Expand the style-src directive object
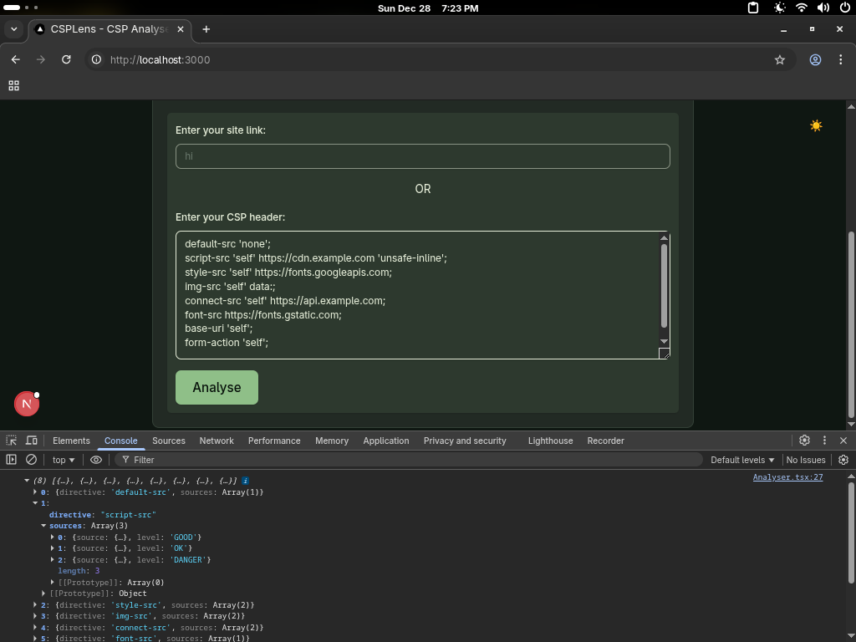The image size is (856, 642). coord(35,604)
